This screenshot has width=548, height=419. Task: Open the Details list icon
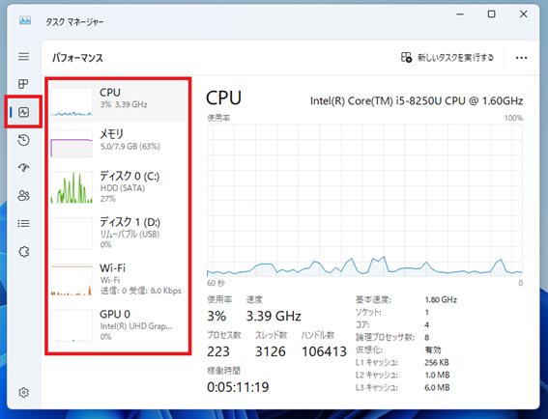[24, 223]
